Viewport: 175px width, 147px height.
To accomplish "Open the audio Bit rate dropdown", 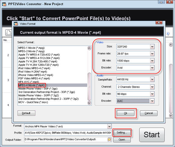I will (152, 94).
